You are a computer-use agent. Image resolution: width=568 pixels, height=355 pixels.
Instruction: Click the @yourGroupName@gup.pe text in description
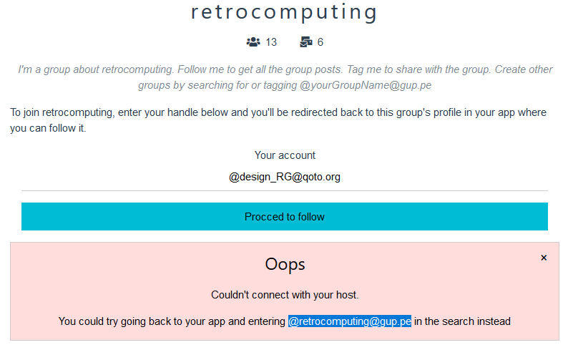pyautogui.click(x=366, y=84)
